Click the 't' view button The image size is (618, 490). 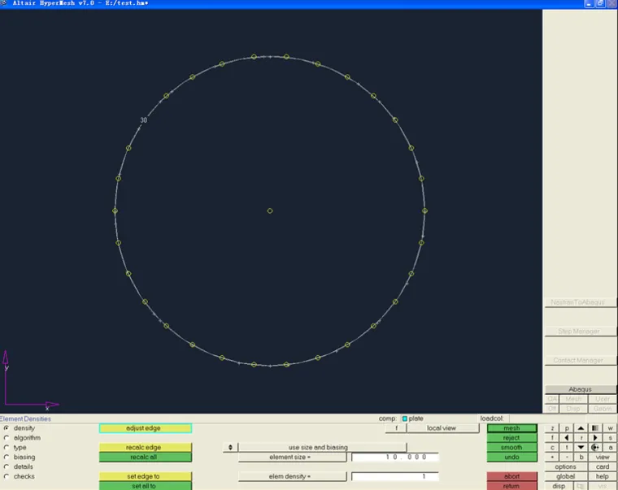click(567, 448)
